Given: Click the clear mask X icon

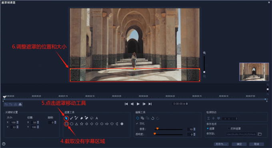Looking at the screenshot, I should click(122, 124).
